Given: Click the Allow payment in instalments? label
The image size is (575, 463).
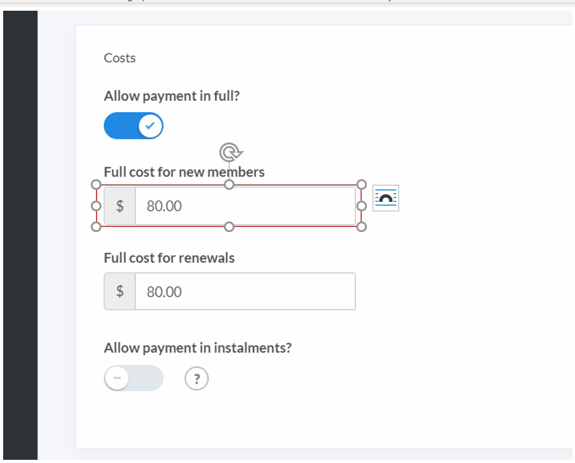Looking at the screenshot, I should pos(198,348).
